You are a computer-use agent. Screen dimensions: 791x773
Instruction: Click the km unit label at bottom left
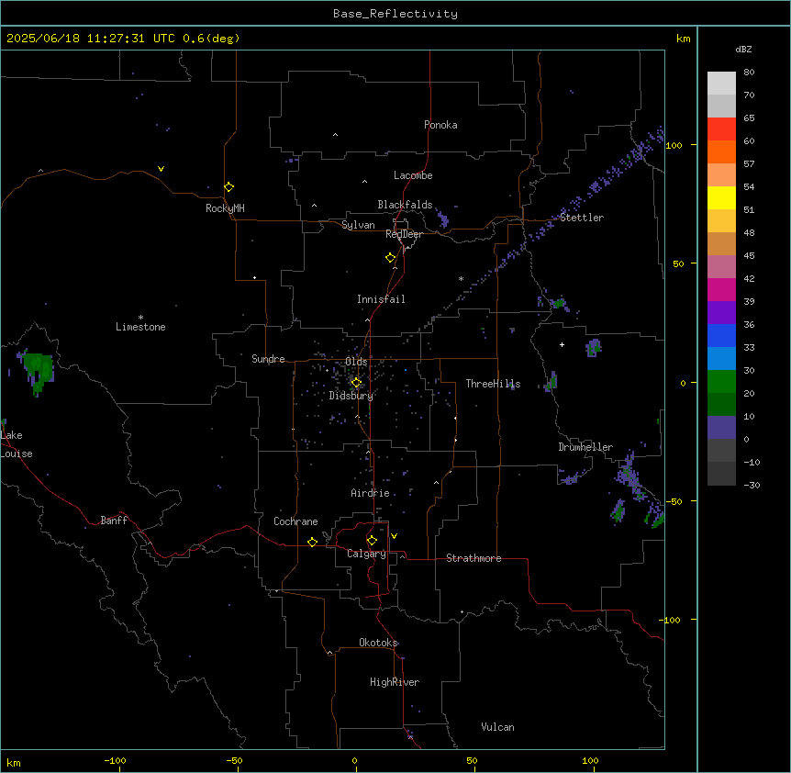click(13, 763)
